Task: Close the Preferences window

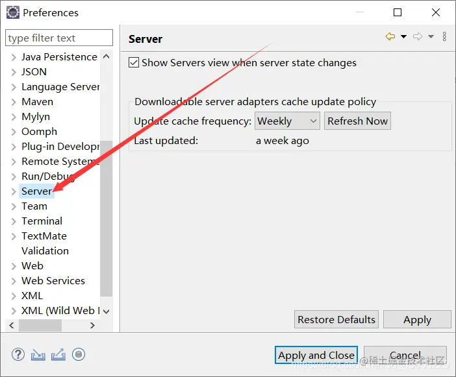Action: [x=436, y=12]
